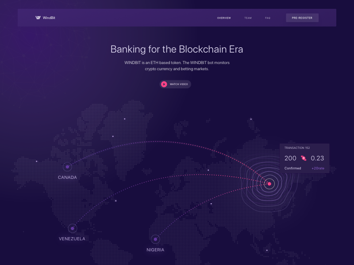The height and width of the screenshot is (265, 354).
Task: Click the pink pulsing destination dot
Action: [x=269, y=184]
